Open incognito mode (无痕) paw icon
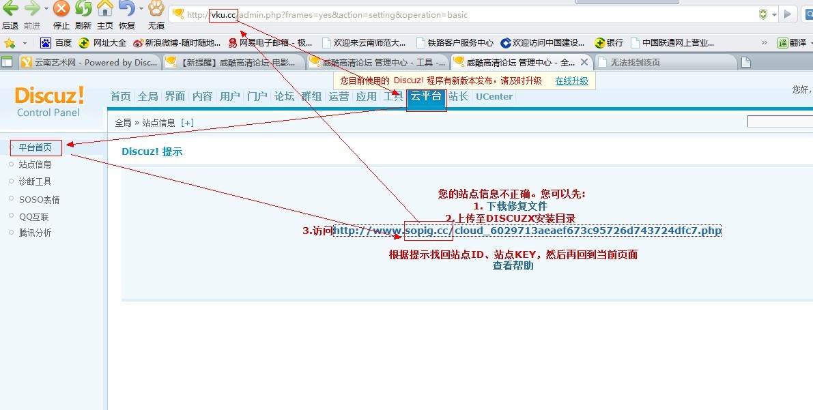813x410 pixels. 156,8
